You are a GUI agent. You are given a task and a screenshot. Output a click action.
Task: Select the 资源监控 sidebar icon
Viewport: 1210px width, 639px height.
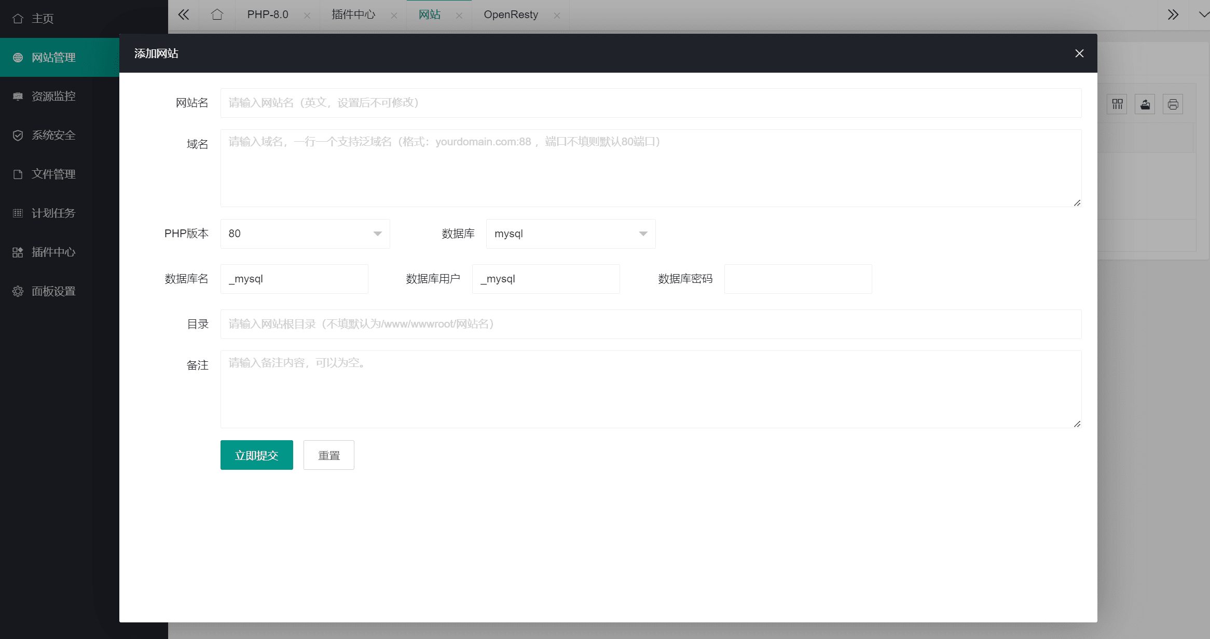53,96
